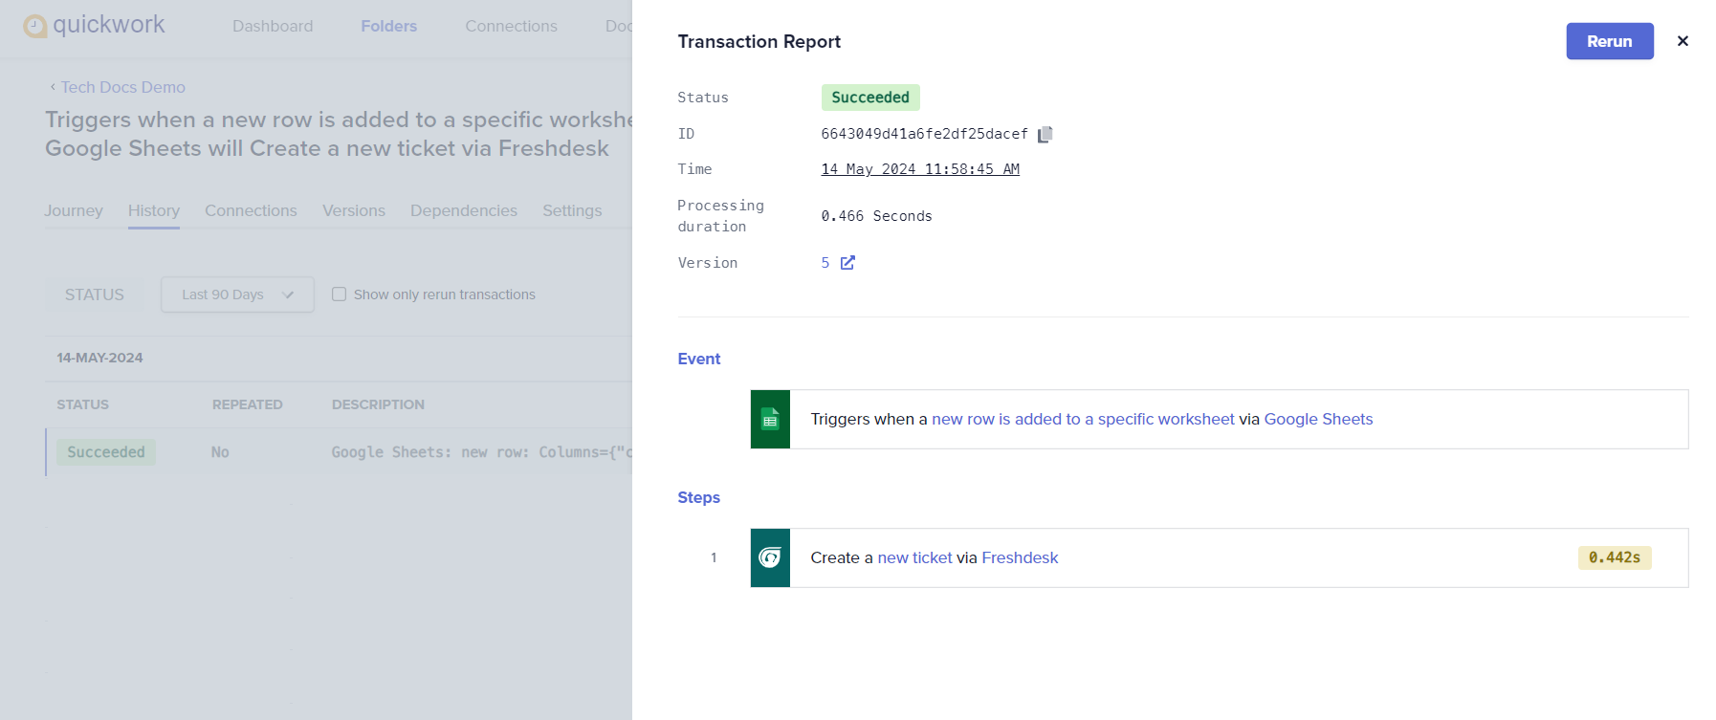Click the Google Sheets event icon
Image resolution: width=1716 pixels, height=720 pixels.
point(770,419)
